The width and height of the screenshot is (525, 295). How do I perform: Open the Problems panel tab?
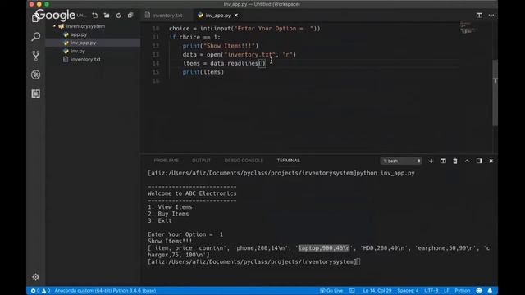(x=166, y=161)
